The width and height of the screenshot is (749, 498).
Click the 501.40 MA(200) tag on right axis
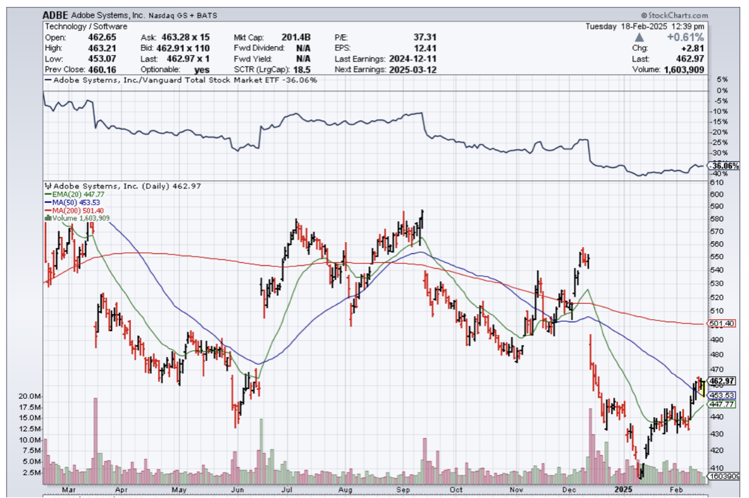[x=721, y=324]
